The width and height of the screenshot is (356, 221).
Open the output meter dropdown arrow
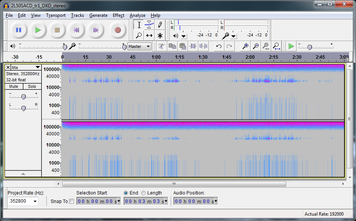click(x=183, y=36)
